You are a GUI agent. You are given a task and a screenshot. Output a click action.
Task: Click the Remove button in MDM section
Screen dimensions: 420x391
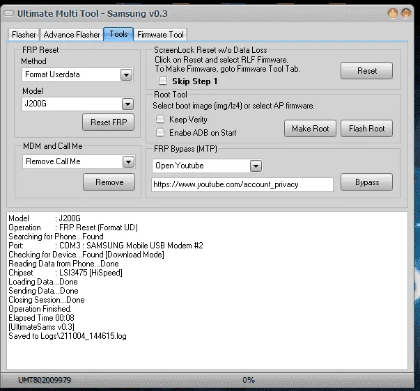coord(109,182)
